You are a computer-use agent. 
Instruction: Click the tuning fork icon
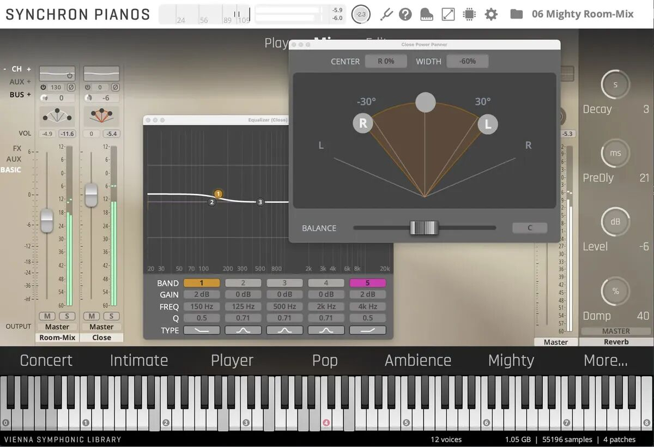tap(386, 14)
